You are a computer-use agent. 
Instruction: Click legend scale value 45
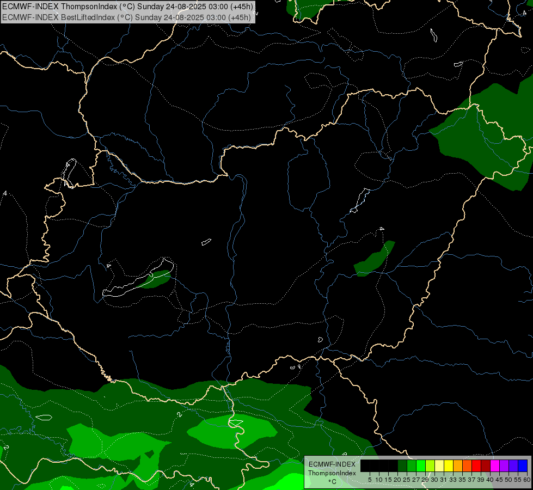coord(499,480)
